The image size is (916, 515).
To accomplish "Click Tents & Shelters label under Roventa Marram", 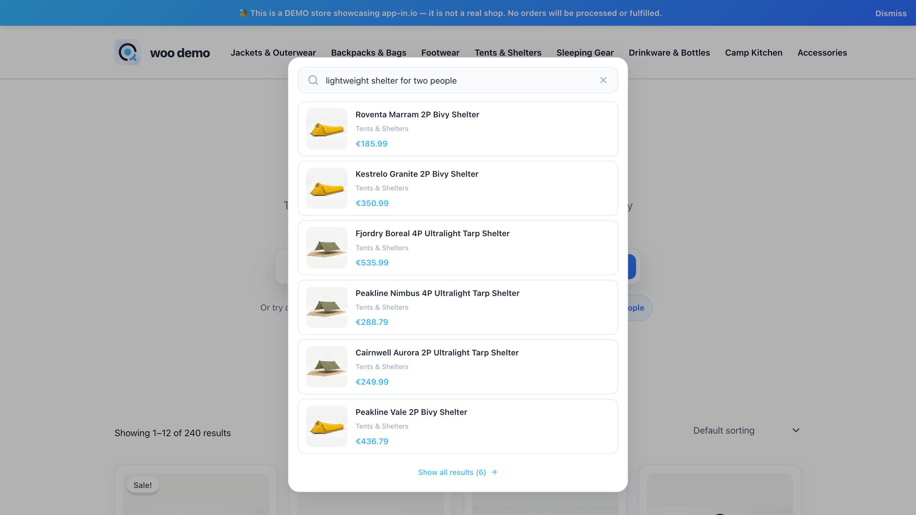I will [382, 129].
